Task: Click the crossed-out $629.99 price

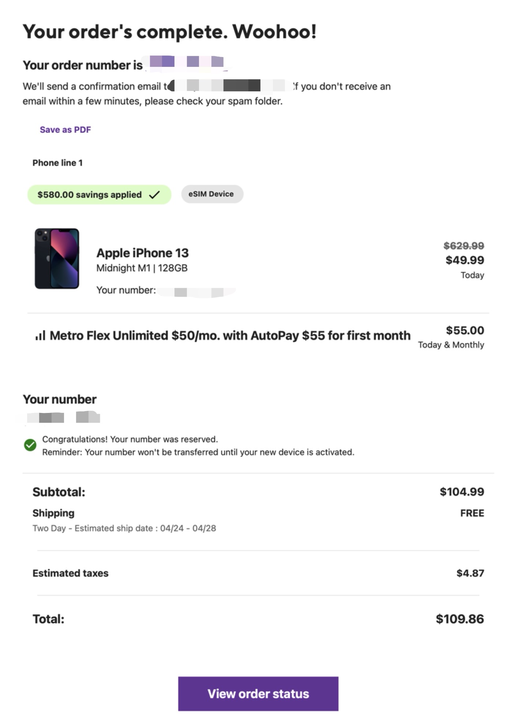Action: point(463,246)
